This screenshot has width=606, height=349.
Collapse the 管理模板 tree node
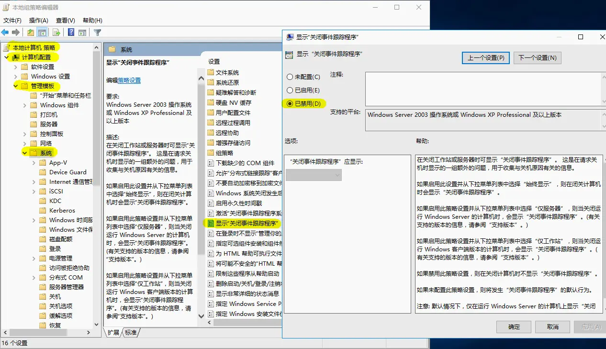(x=15, y=86)
